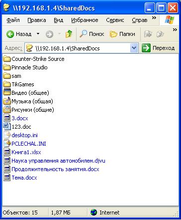The height and width of the screenshot is (220, 181).
Task: Select the Видео (общее) folder icon
Action: [x=7, y=93]
